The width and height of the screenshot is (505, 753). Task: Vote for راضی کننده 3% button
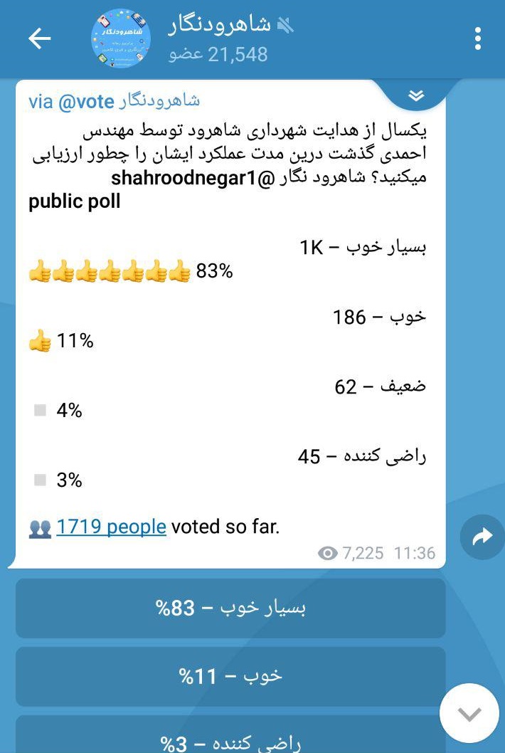click(x=230, y=734)
